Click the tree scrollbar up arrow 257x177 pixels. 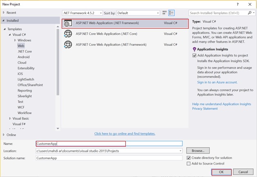(58, 27)
